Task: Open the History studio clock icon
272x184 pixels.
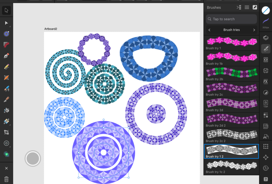Action: click(266, 168)
